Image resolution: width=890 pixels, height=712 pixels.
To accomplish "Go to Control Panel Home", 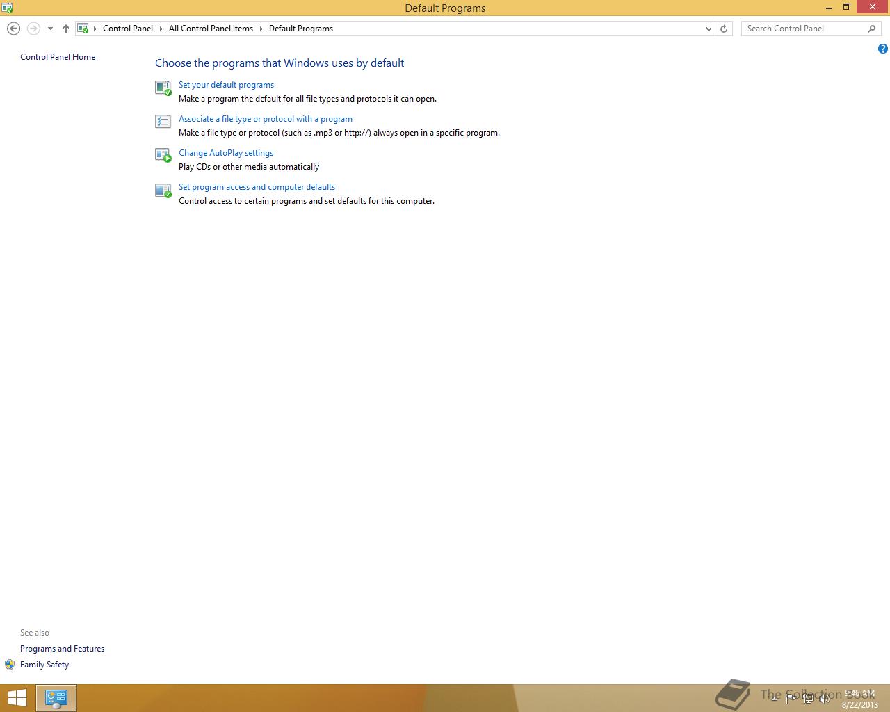I will (x=58, y=57).
